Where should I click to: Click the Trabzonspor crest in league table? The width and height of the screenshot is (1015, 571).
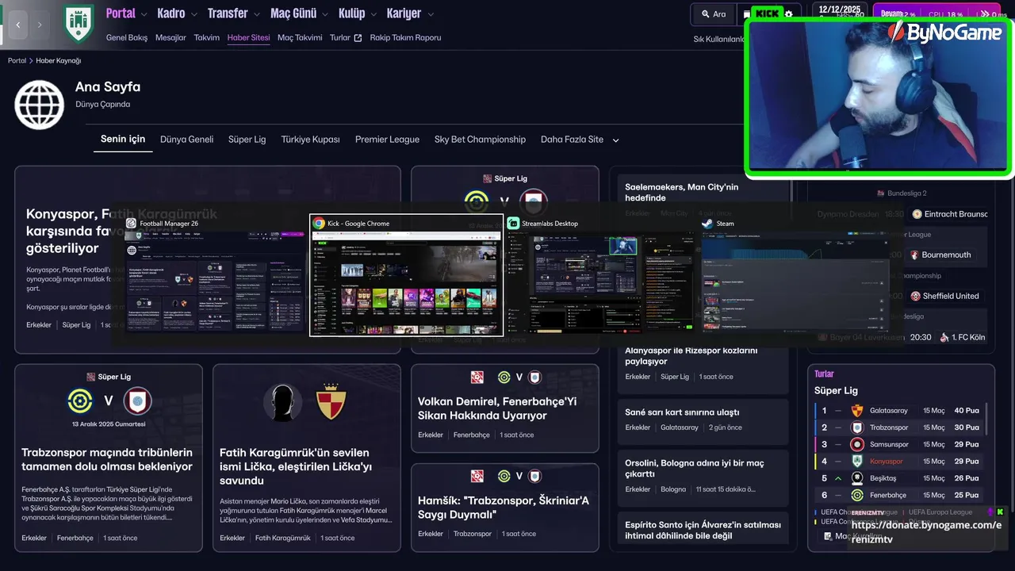click(856, 427)
